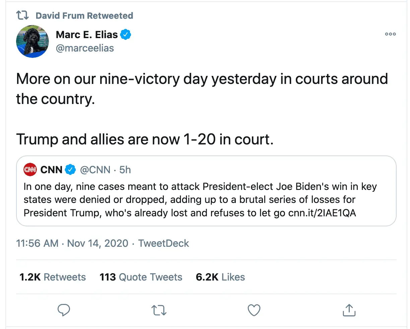
Task: Click the @CNN handle in quoted tweet
Action: [95, 170]
